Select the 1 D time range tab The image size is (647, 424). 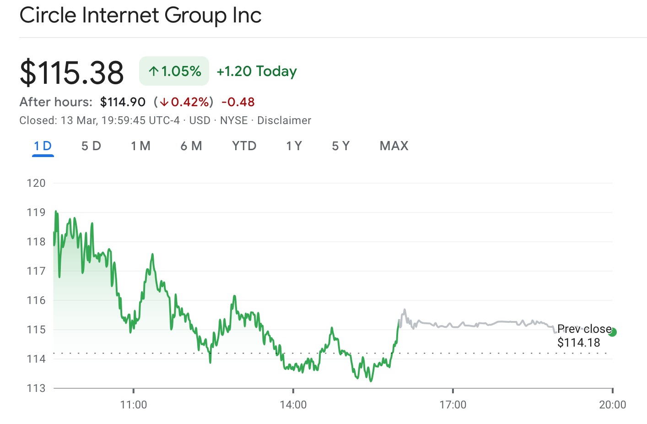pyautogui.click(x=43, y=146)
